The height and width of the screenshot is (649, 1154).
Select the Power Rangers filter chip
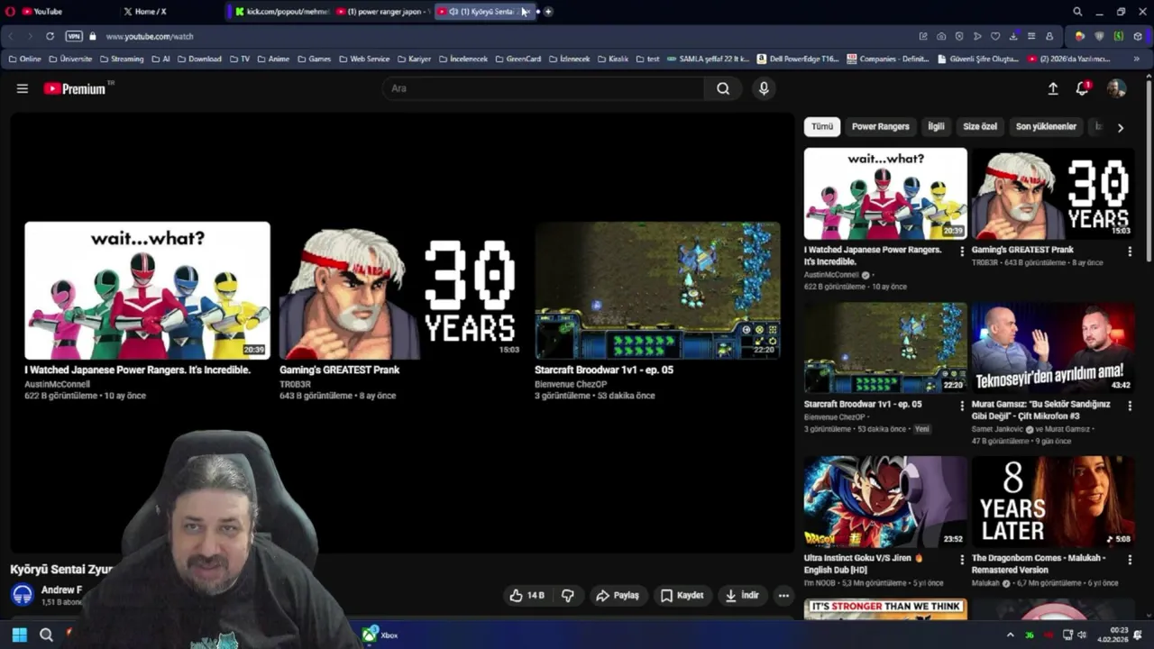(881, 127)
